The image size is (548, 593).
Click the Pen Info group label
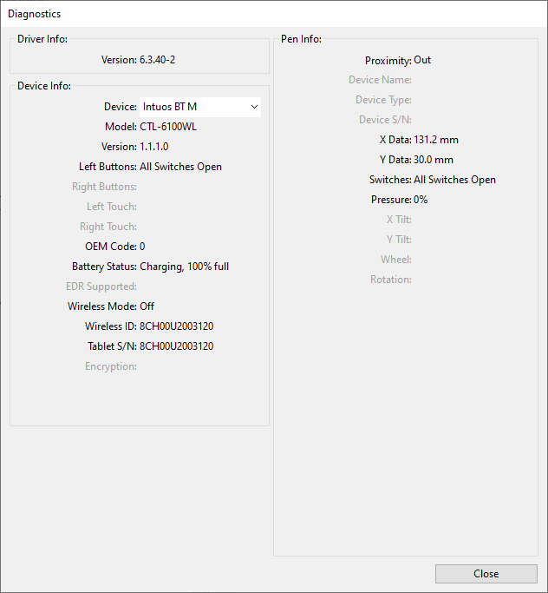coord(301,39)
